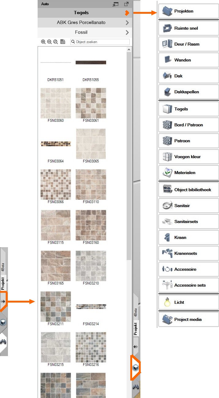Expand the ABK Gres Porcellanato chevron
The height and width of the screenshot is (398, 219).
pyautogui.click(x=127, y=23)
